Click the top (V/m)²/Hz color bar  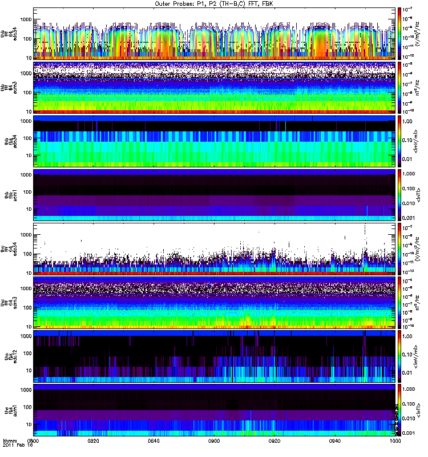400,33
